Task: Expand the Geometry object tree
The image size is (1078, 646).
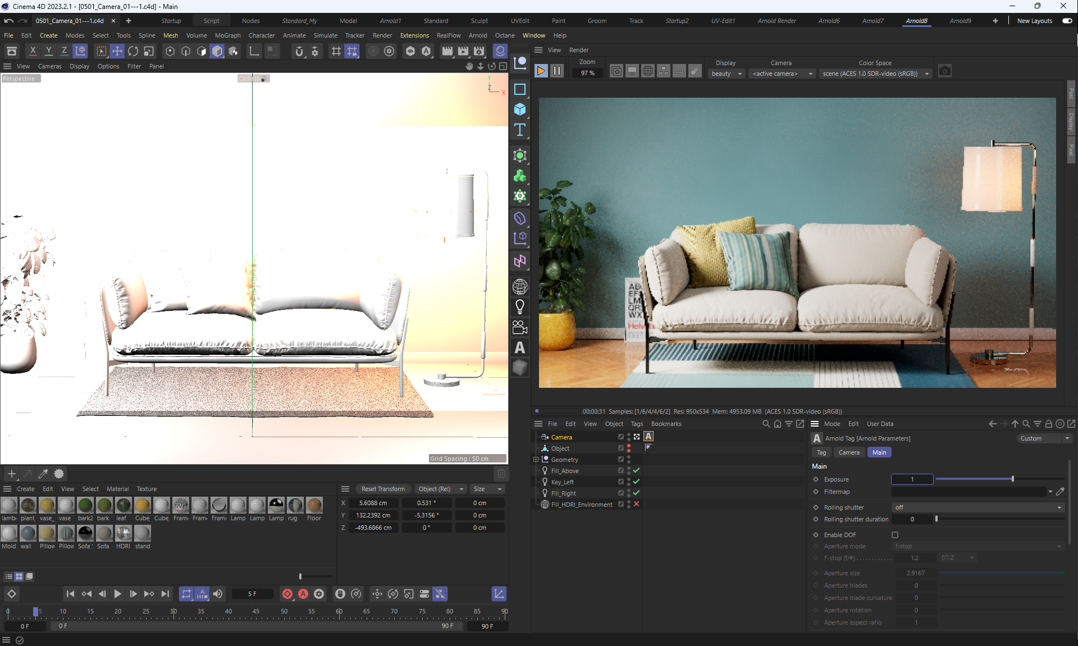Action: (536, 460)
